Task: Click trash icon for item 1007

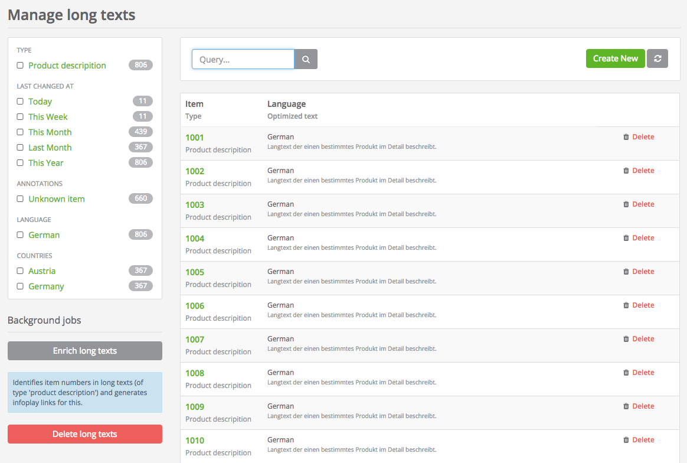Action: [626, 339]
